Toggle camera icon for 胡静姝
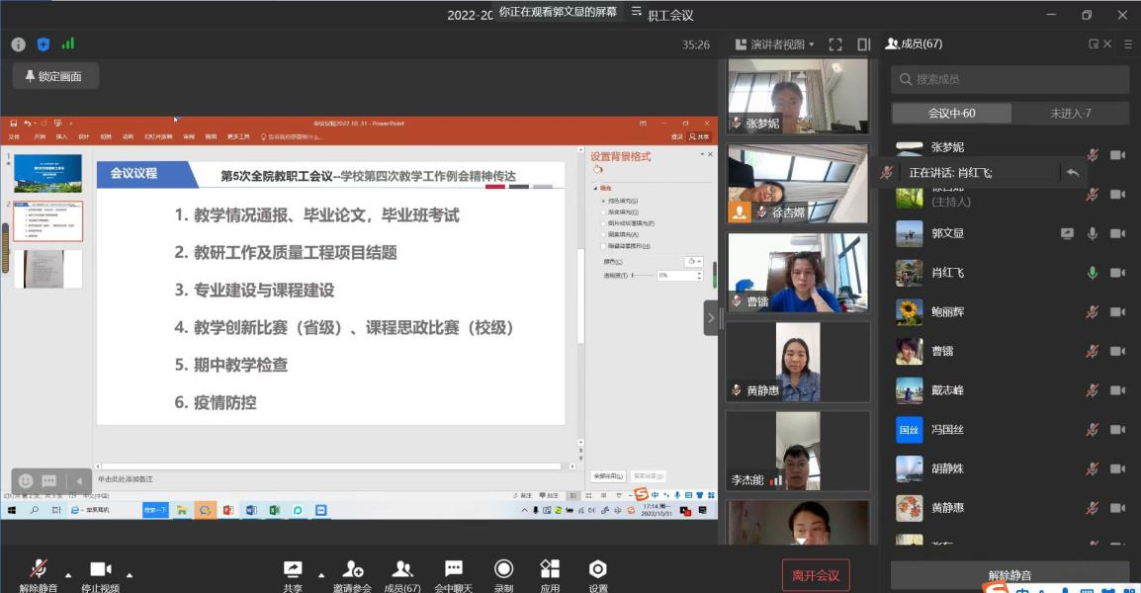 point(1117,469)
